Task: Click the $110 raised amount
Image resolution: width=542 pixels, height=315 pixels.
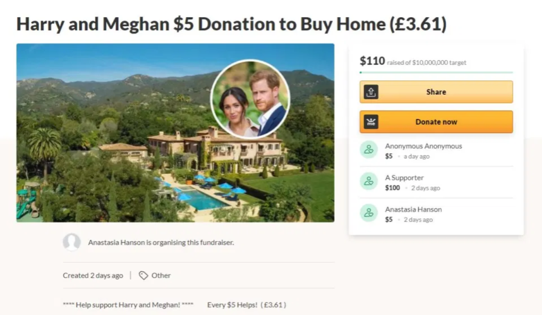Action: click(x=372, y=61)
